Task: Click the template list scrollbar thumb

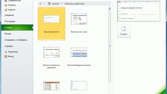Action: [110, 46]
